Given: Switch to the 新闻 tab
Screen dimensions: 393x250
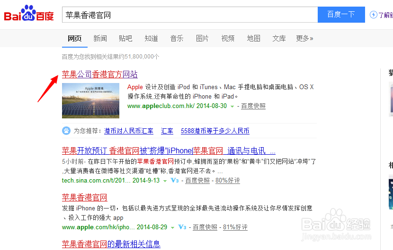Looking at the screenshot, I should (x=100, y=38).
